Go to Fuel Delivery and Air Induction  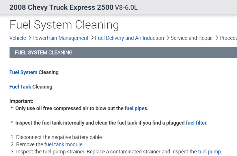(129, 38)
